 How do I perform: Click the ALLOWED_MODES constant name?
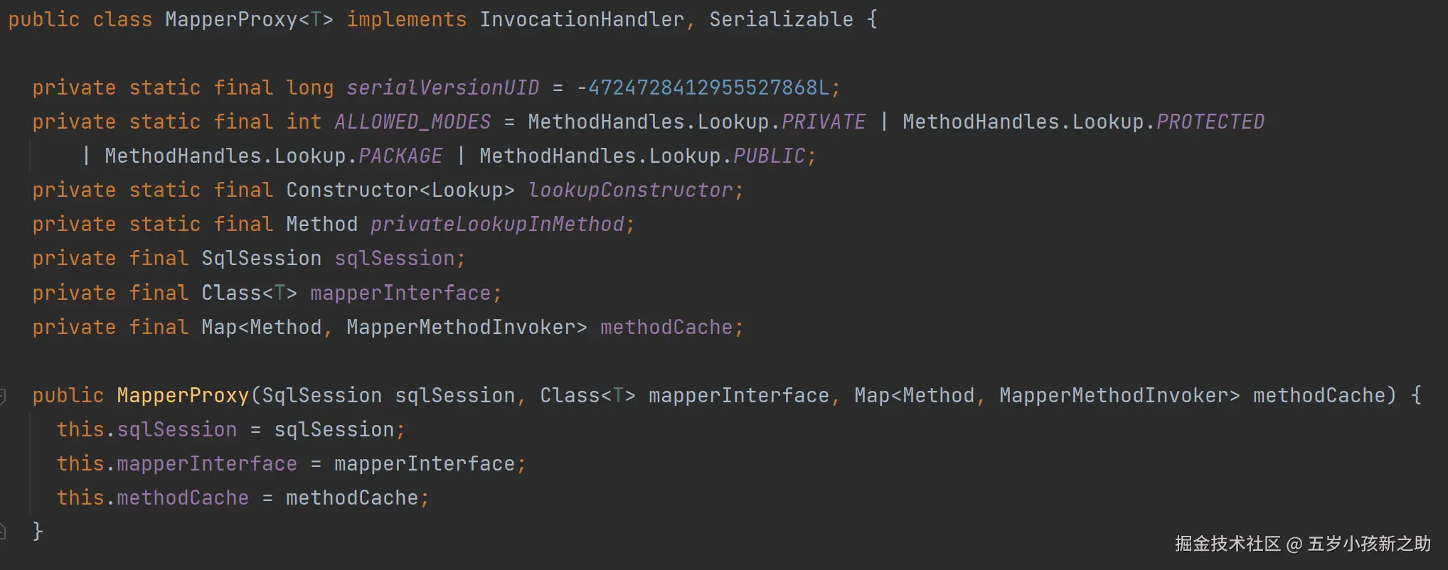[x=412, y=122]
